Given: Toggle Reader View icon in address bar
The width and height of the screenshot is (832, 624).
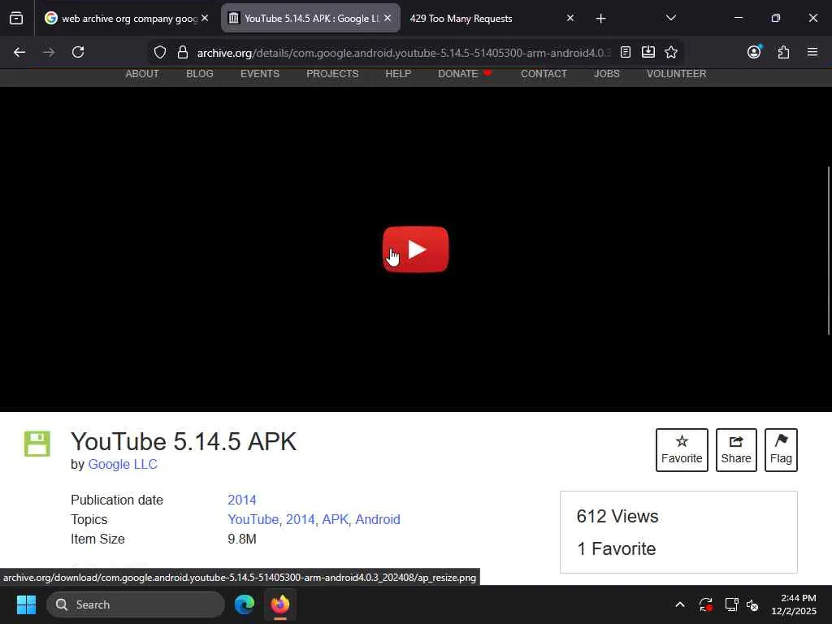Looking at the screenshot, I should click(626, 52).
